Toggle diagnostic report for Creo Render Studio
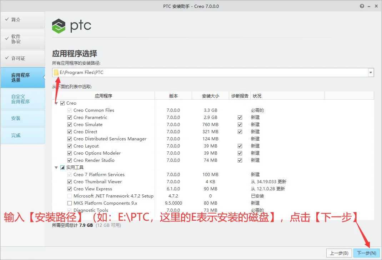 click(240, 160)
